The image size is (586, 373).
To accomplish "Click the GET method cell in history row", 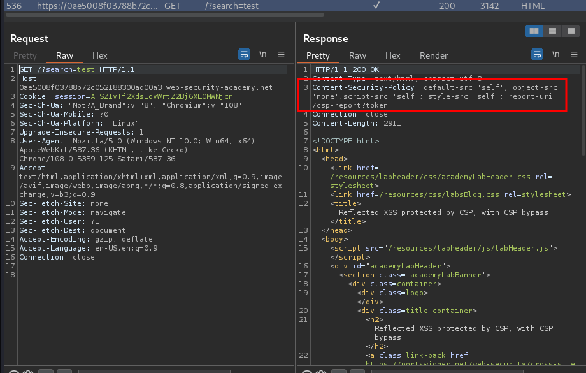I will click(172, 6).
